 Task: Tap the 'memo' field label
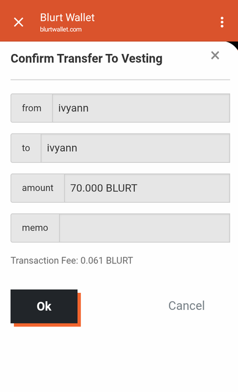pyautogui.click(x=35, y=228)
